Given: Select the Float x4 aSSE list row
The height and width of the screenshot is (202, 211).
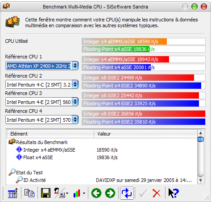Looking at the screenshot, I should 102,157.
